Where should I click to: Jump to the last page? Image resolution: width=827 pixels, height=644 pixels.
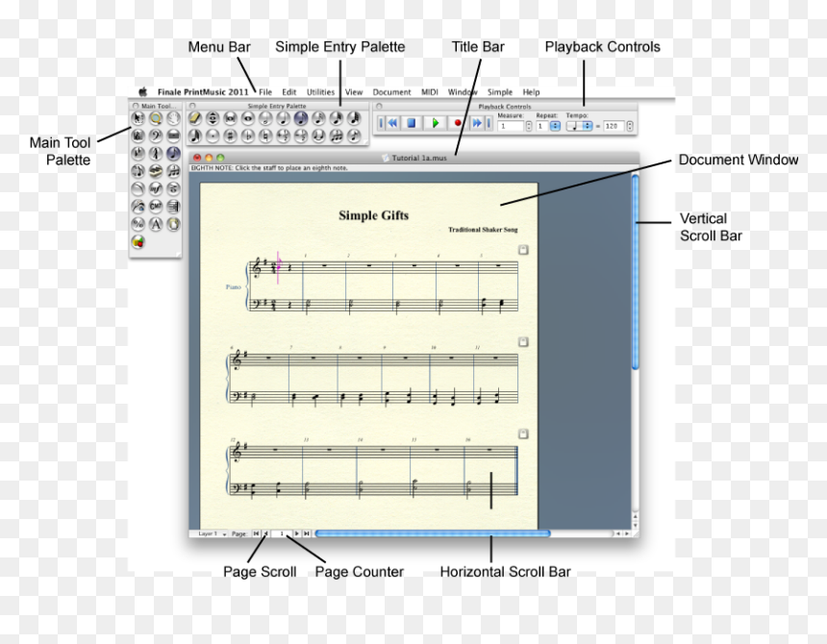click(307, 533)
